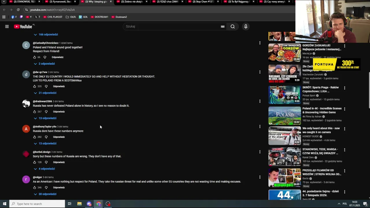Screen dimensions: 370x208
Task: Dislike the comment by @CuriosityChroniclezz
Action: (x=45, y=57)
